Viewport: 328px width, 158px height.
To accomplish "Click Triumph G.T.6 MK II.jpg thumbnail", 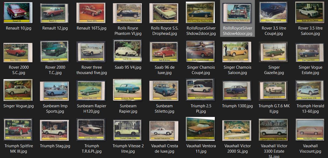I will click(x=273, y=91).
